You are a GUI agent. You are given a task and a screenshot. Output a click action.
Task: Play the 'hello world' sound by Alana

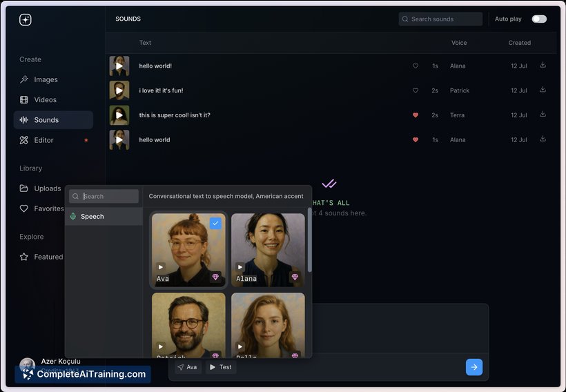pos(119,139)
